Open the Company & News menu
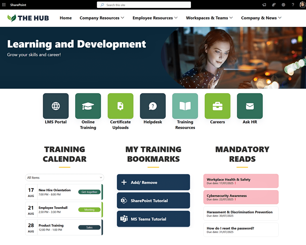The width and height of the screenshot is (306, 245). [x=261, y=18]
